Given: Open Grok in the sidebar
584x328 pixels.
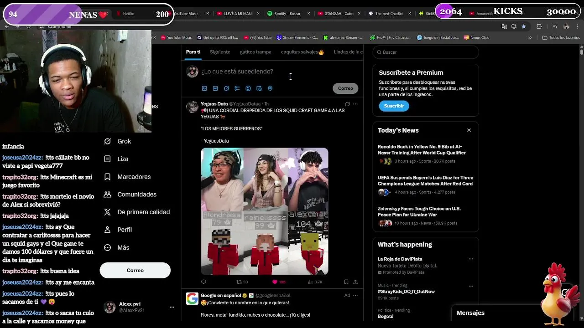Looking at the screenshot, I should pos(118,141).
